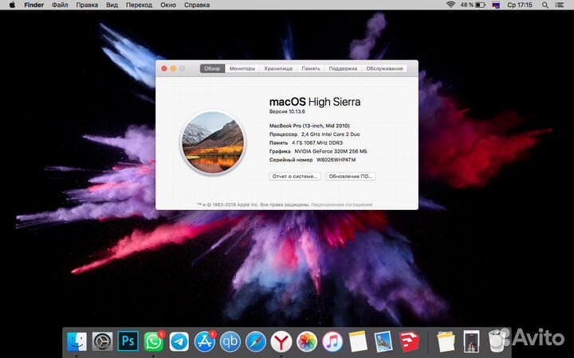Open WhatsApp in the Dock
574x358 pixels.
[x=153, y=342]
